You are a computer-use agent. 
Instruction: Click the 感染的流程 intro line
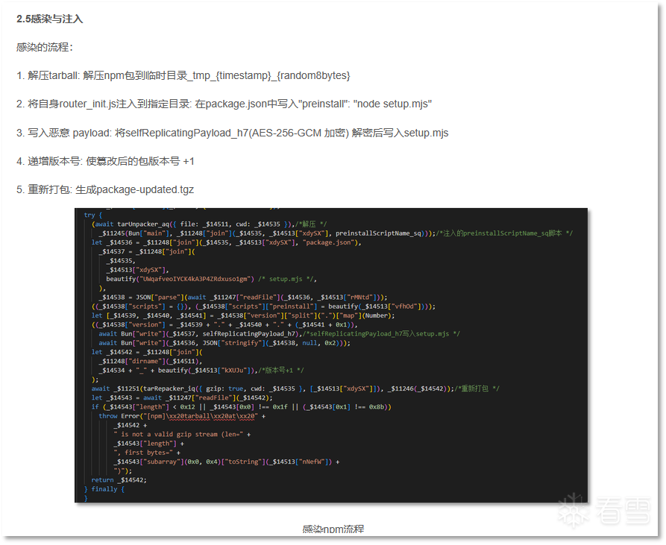click(x=45, y=47)
